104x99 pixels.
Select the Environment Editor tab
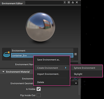tap(12, 3)
